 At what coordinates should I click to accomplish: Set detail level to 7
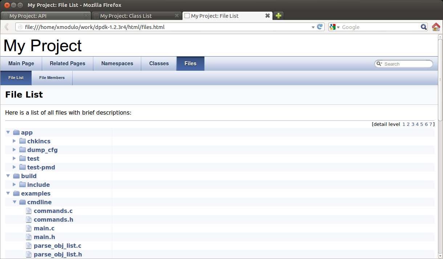coord(431,124)
